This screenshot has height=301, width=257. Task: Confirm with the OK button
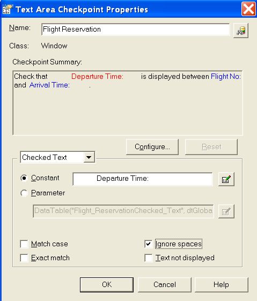point(107,285)
